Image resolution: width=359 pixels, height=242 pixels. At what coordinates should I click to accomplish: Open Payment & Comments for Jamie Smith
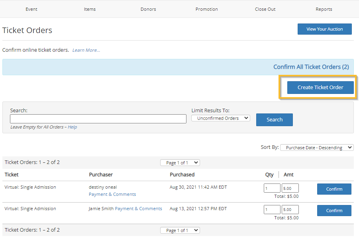(138, 208)
